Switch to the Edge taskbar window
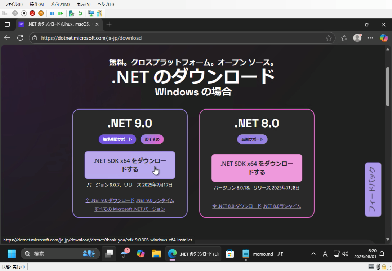Image resolution: width=392 pixels, height=271 pixels. 193,254
